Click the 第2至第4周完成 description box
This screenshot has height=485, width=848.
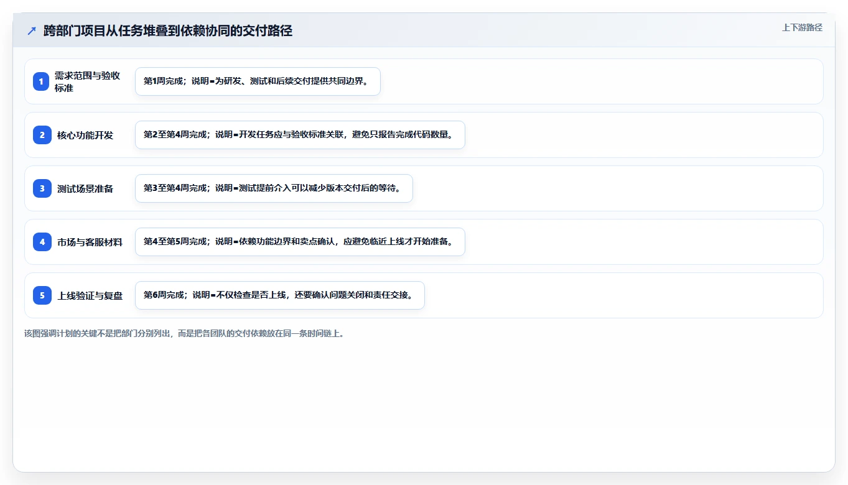(300, 135)
